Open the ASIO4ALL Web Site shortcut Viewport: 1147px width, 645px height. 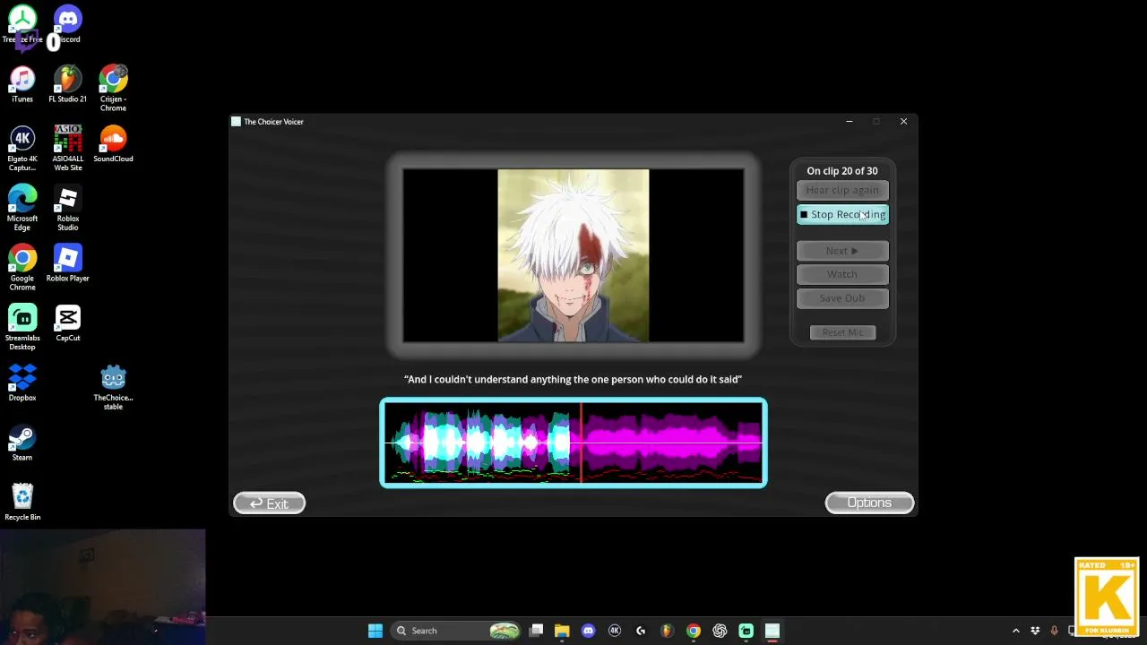tap(67, 148)
